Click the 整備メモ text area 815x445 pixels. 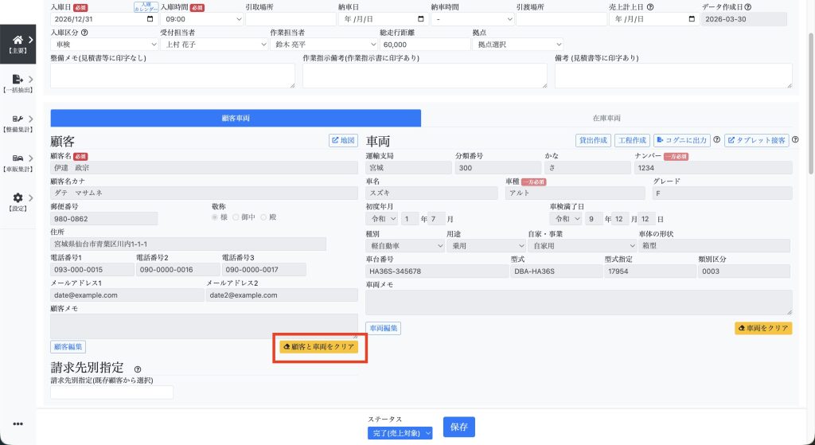pyautogui.click(x=173, y=76)
